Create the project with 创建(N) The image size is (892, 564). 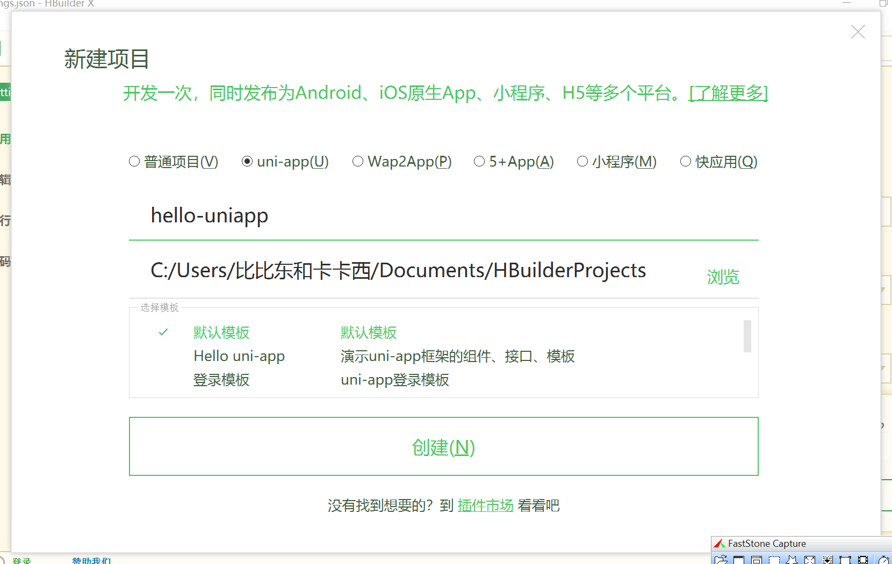[444, 446]
